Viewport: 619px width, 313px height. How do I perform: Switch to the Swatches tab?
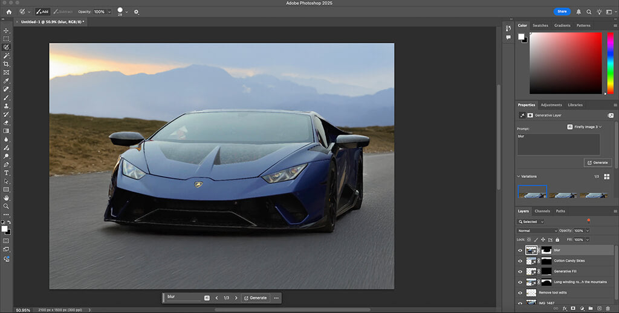click(540, 25)
